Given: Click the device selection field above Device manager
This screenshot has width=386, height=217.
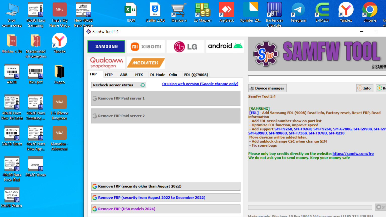Looking at the screenshot, I should 317,79.
